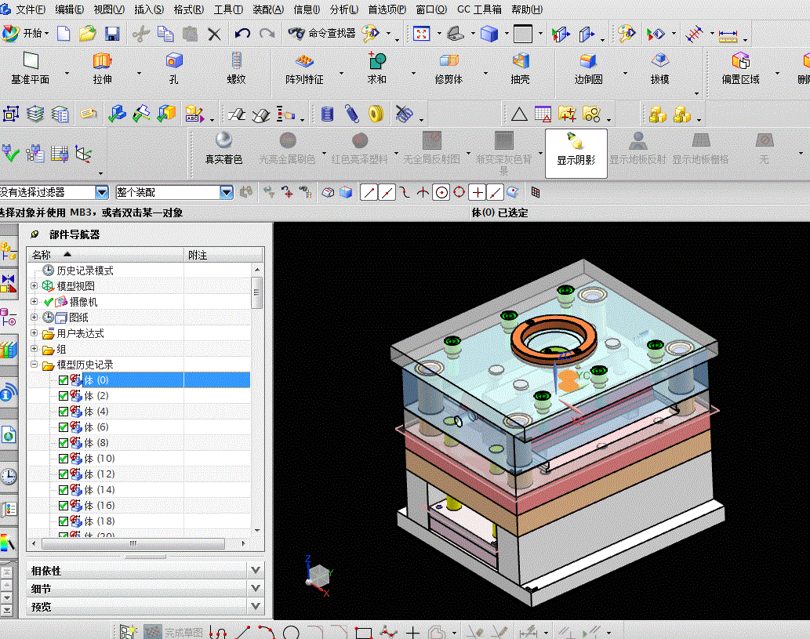The image size is (810, 639).
Task: Uncheck the checkbox for 体 (10)
Action: point(64,459)
